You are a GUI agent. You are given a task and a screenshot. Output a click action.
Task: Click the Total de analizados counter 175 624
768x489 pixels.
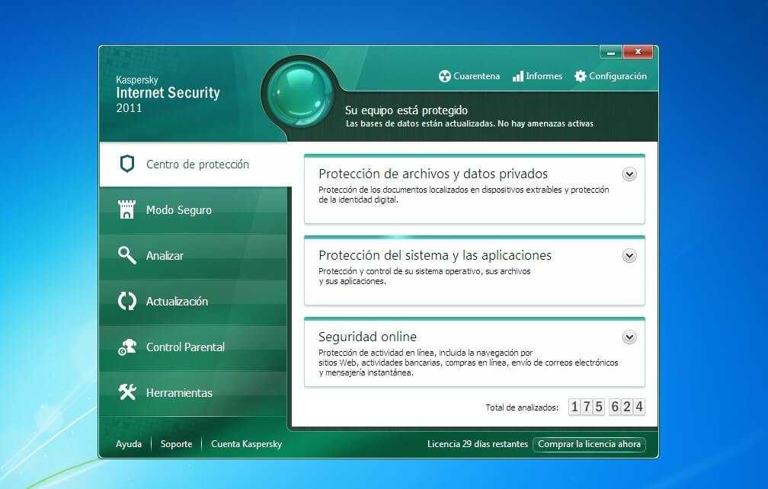pyautogui.click(x=606, y=407)
